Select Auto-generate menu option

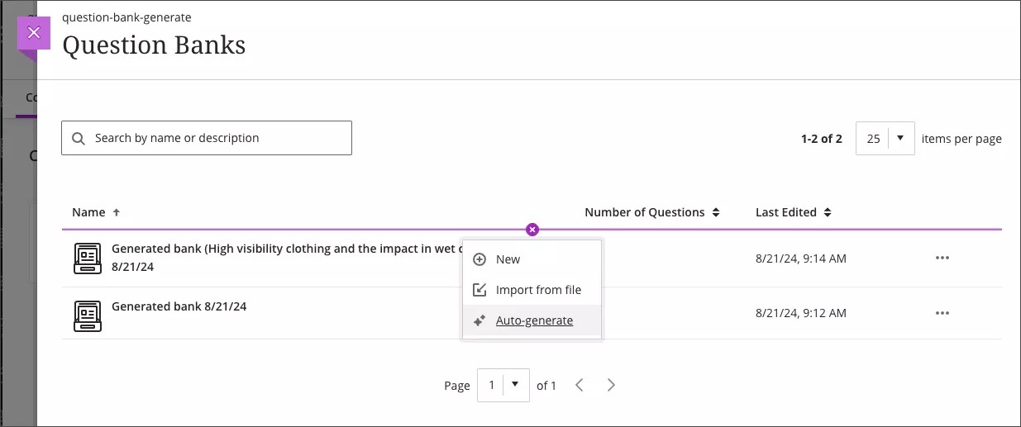coord(534,320)
